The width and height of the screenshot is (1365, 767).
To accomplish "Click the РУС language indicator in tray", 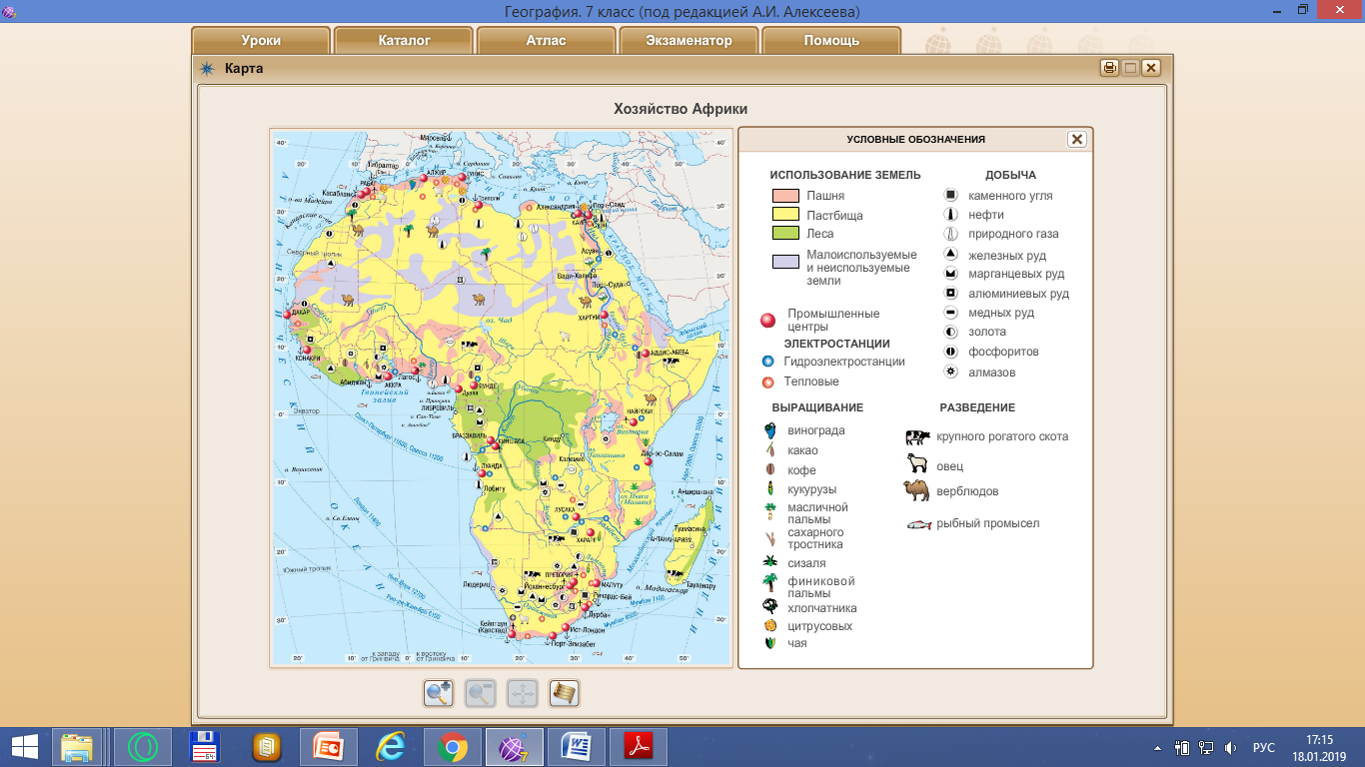I will [1264, 747].
